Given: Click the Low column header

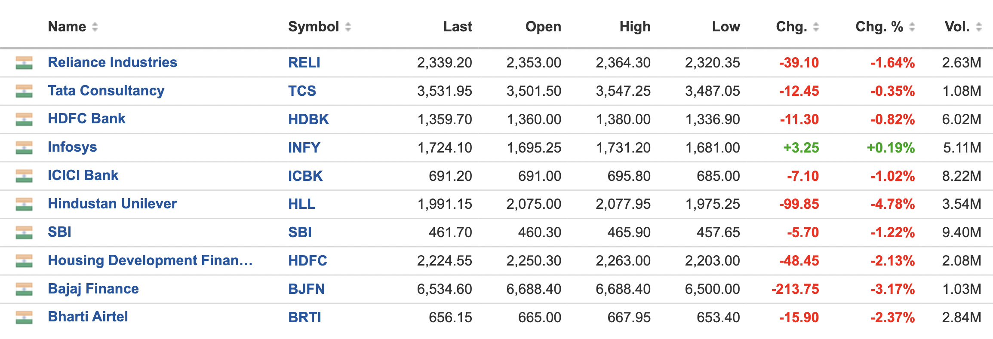Looking at the screenshot, I should point(726,27).
